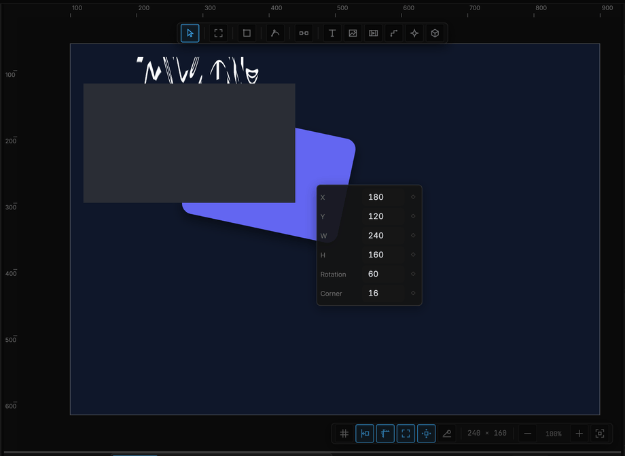The width and height of the screenshot is (625, 456).
Task: Click keyframe diamond next to X
Action: tap(413, 197)
